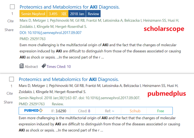Check the second result's checkbox
This screenshot has width=194, height=138.
pos(12,79)
